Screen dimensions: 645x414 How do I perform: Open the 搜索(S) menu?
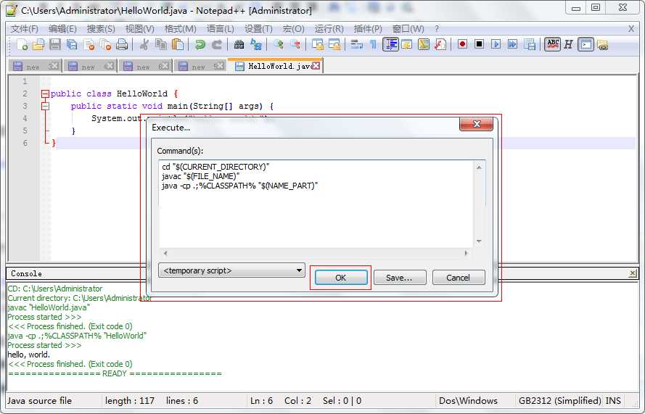(x=101, y=29)
